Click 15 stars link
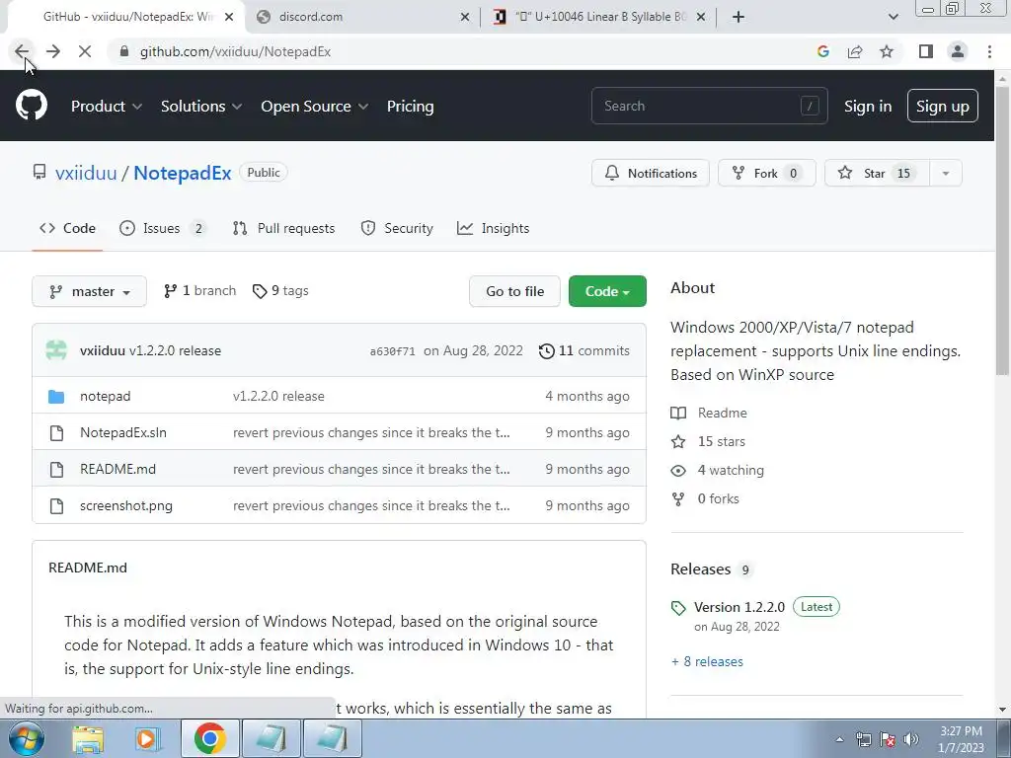The image size is (1011, 758). (708, 441)
